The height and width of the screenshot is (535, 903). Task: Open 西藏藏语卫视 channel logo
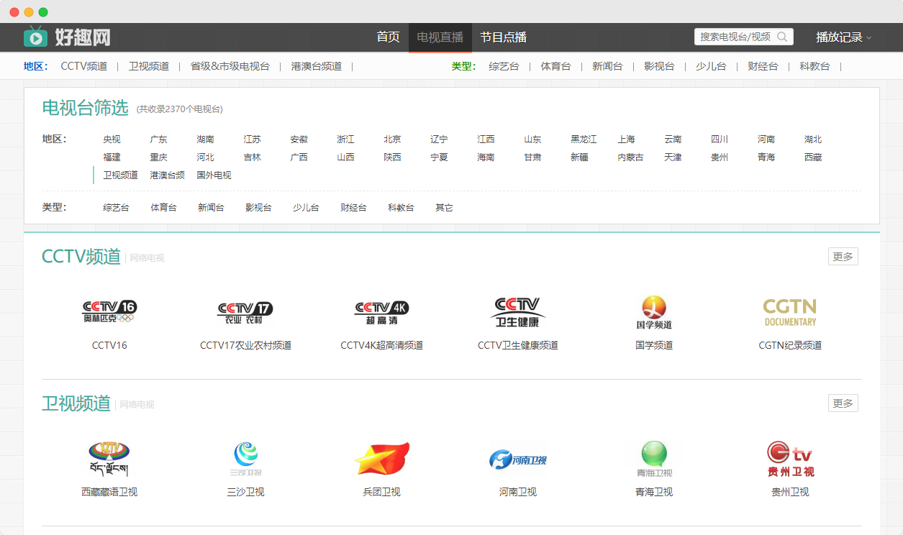pyautogui.click(x=109, y=459)
